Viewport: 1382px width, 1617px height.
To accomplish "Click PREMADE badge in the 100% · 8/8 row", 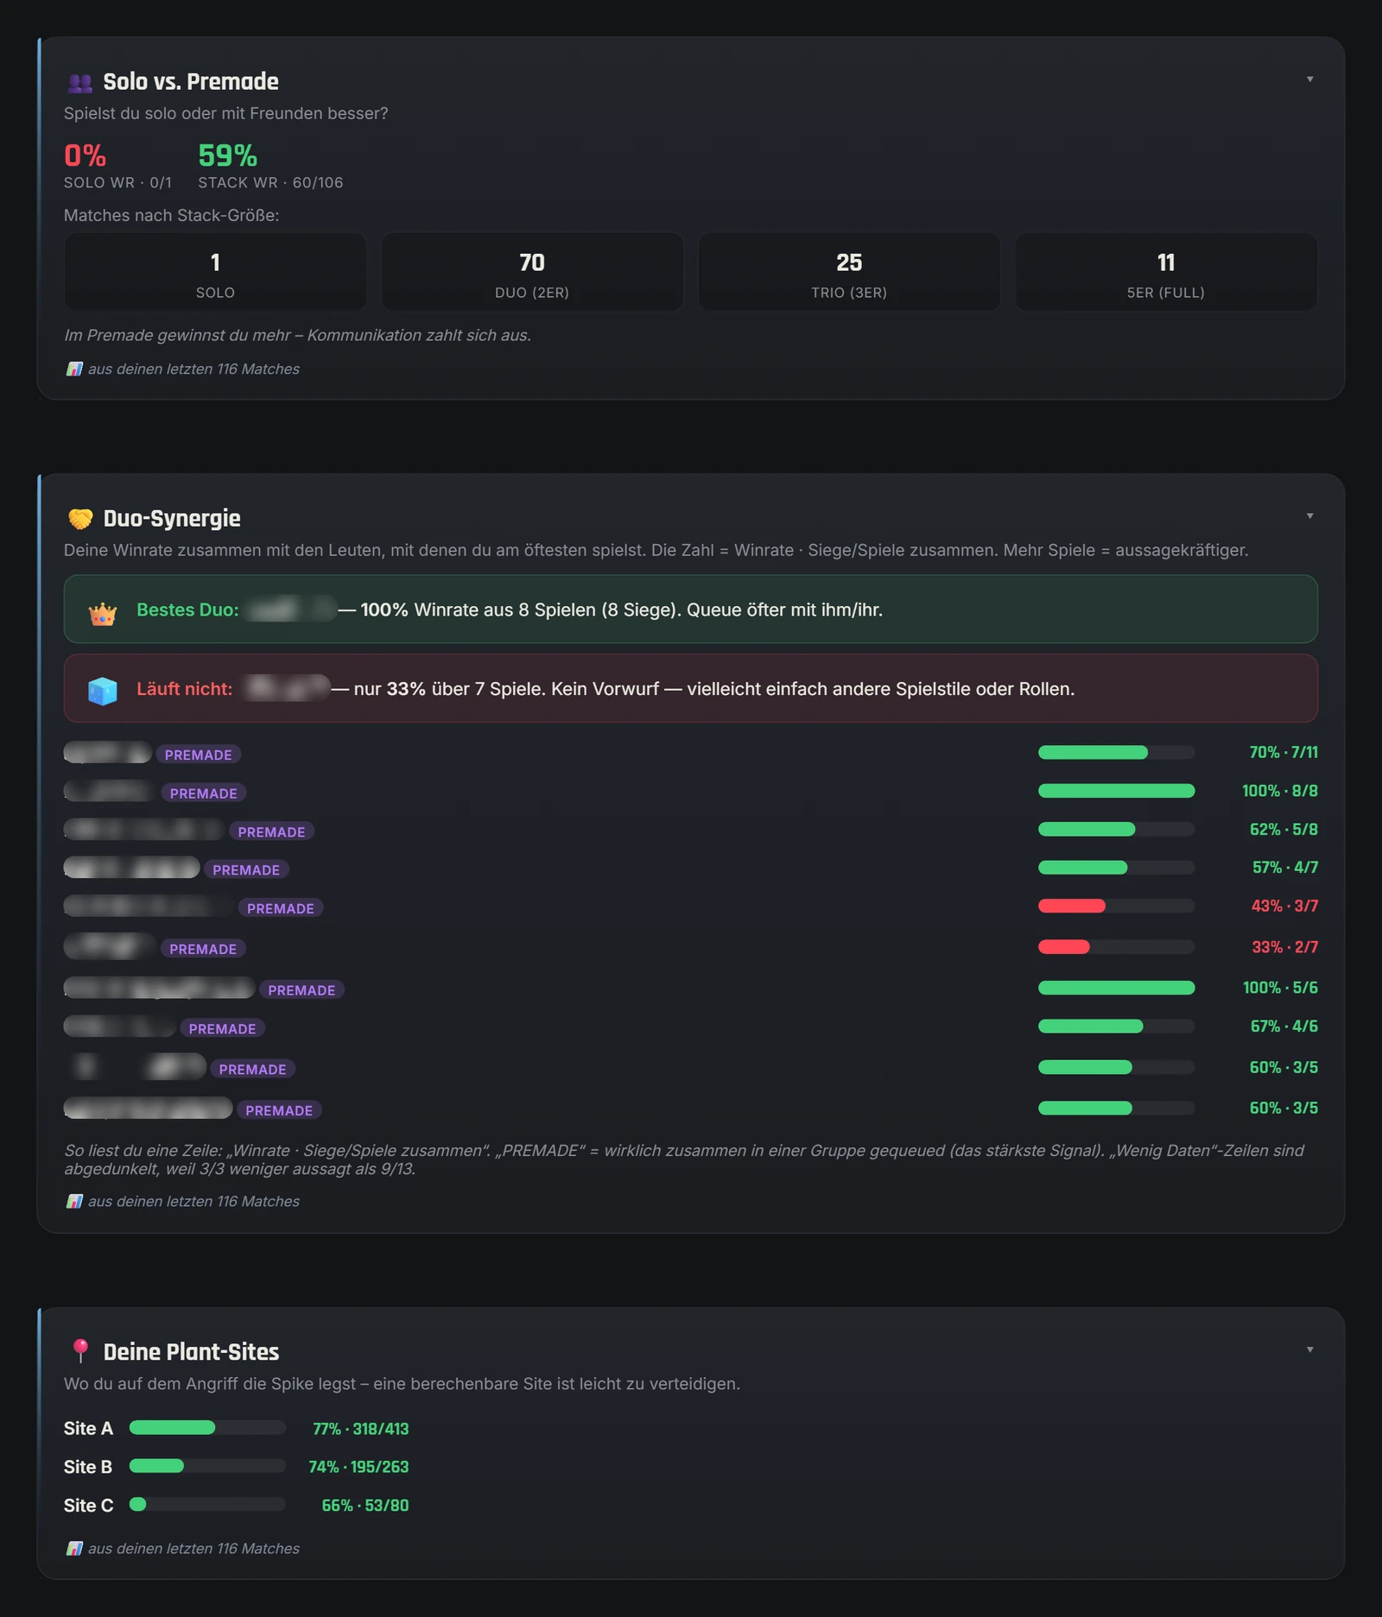I will point(204,793).
